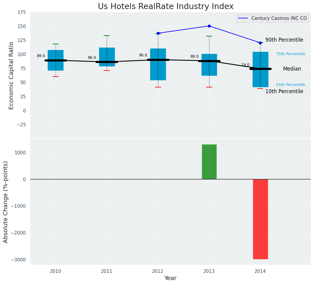Select the 86.0 median value label
This screenshot has height=284, width=314.
pyautogui.click(x=92, y=58)
